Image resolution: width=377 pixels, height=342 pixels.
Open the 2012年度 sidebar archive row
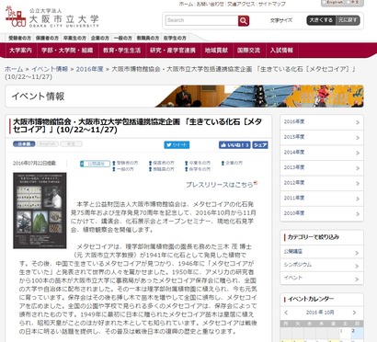tap(322, 183)
